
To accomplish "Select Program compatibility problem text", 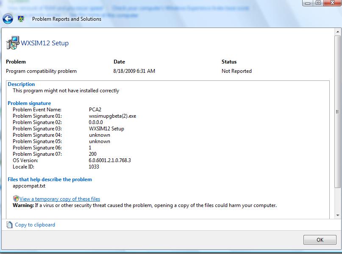I will click(x=41, y=71).
